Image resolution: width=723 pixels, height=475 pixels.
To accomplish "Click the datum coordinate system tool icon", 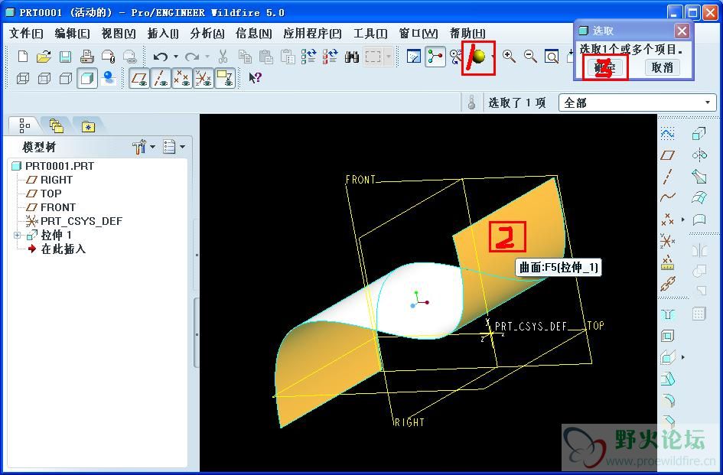I will tap(668, 241).
